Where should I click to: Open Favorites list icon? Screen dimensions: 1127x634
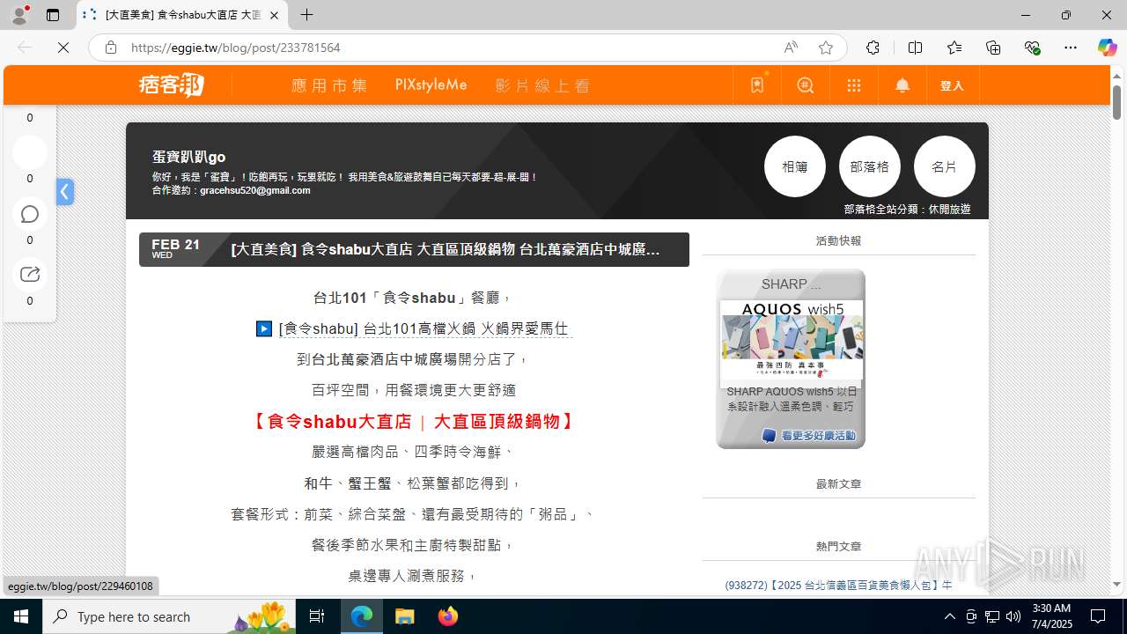[x=954, y=48]
